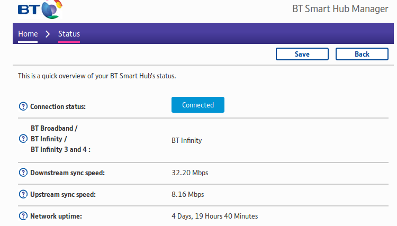Click the network uptime duration value
The height and width of the screenshot is (226, 397).
[214, 216]
